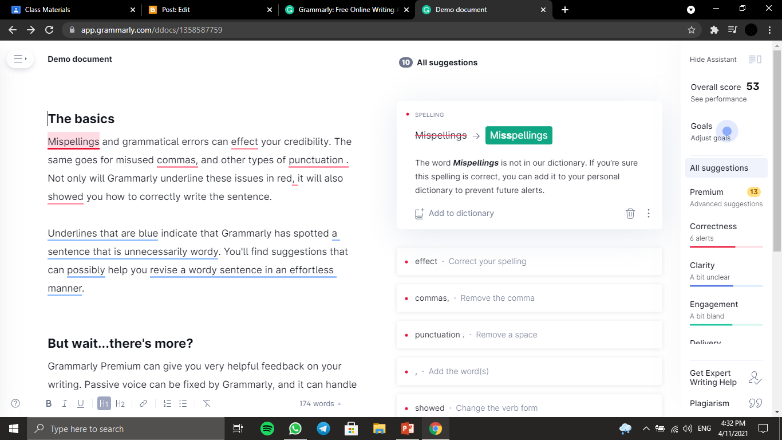
Task: Expand the 'commas,' remove comma suggestion
Action: click(530, 298)
